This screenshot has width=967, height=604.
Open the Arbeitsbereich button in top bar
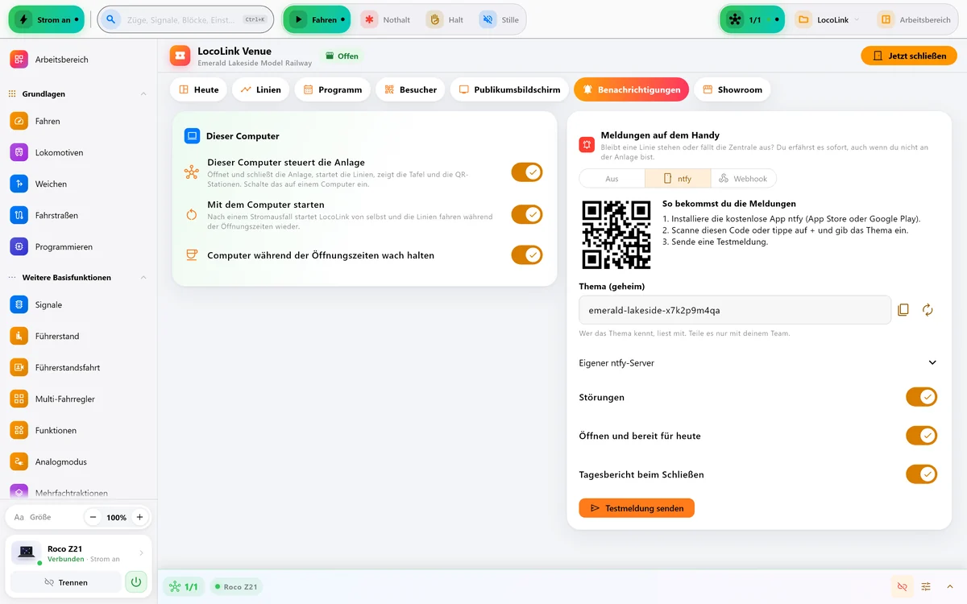[x=915, y=19]
